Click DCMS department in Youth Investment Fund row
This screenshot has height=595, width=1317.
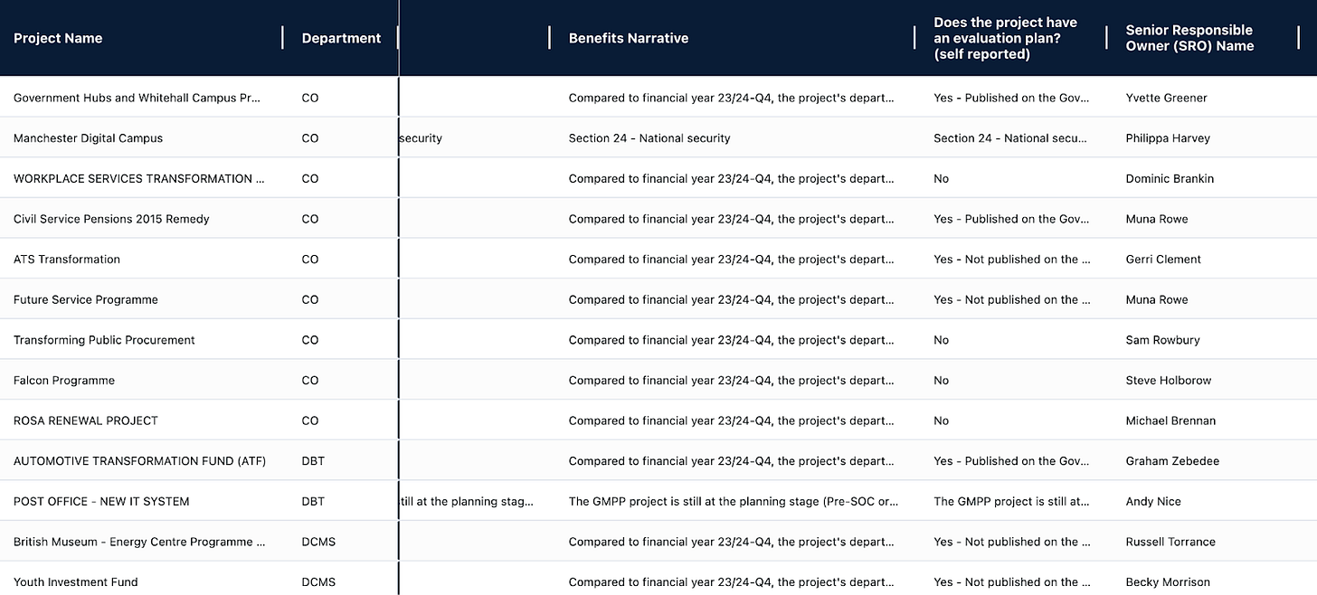(x=318, y=581)
